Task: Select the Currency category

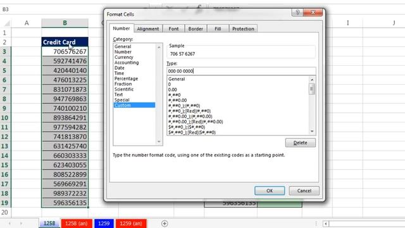Action: (x=124, y=57)
